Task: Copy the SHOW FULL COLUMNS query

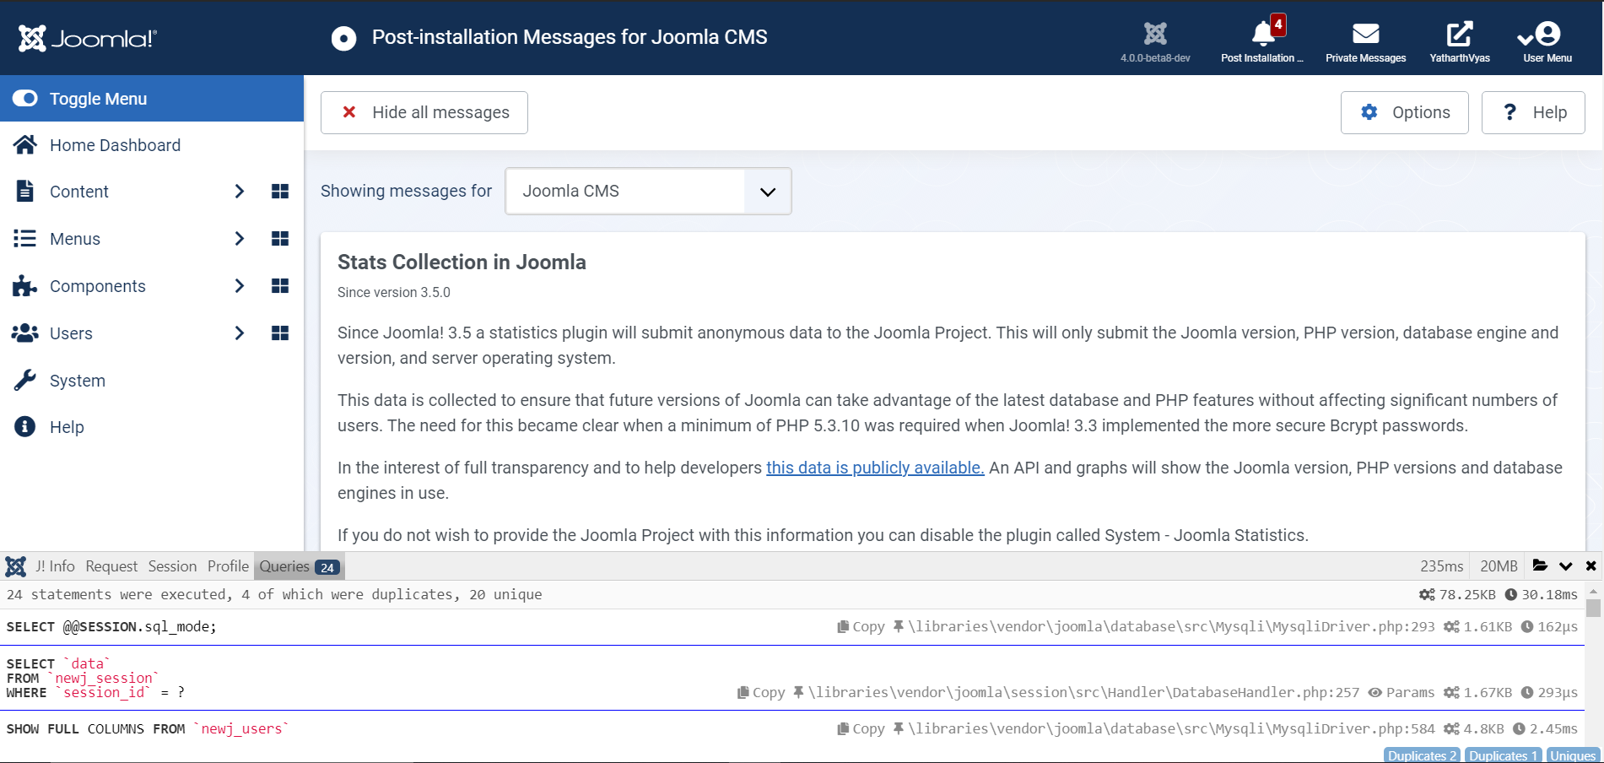Action: coord(861,728)
